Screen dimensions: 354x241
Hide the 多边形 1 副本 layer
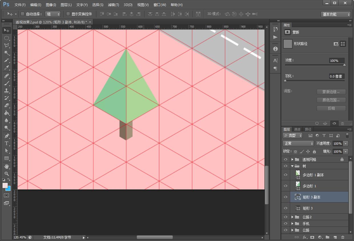pyautogui.click(x=285, y=175)
